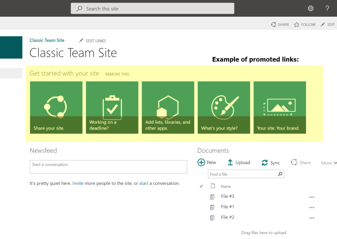Click EDIT LINKS in navigation
The width and height of the screenshot is (337, 239).
tap(96, 40)
